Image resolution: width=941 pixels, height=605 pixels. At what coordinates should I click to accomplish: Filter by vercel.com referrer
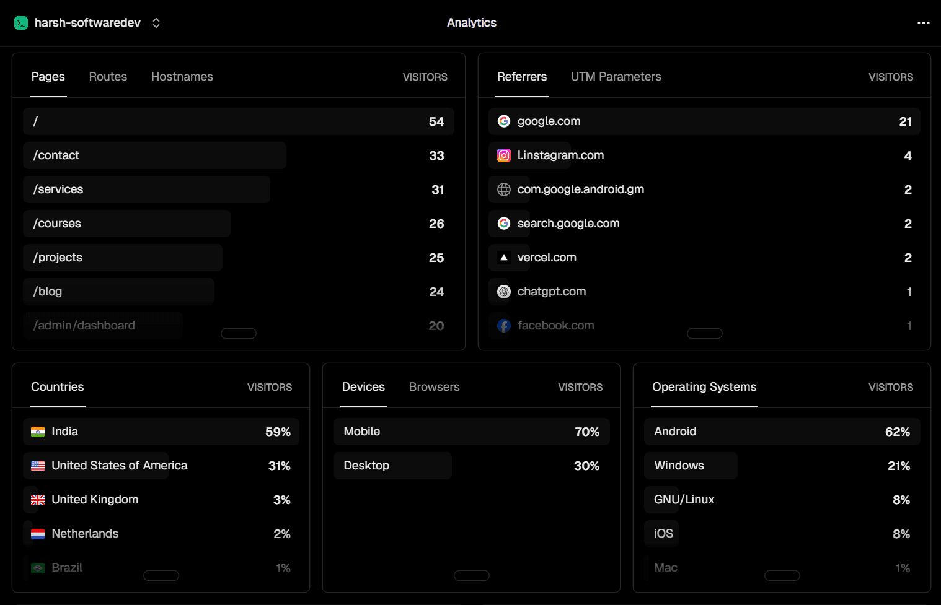coord(704,258)
